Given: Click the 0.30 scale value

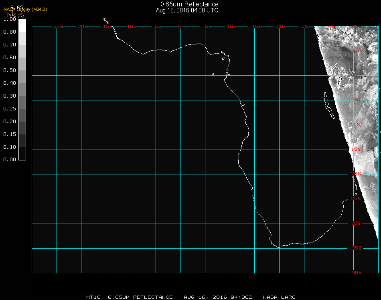Looking at the screenshot, I should coord(10,96).
